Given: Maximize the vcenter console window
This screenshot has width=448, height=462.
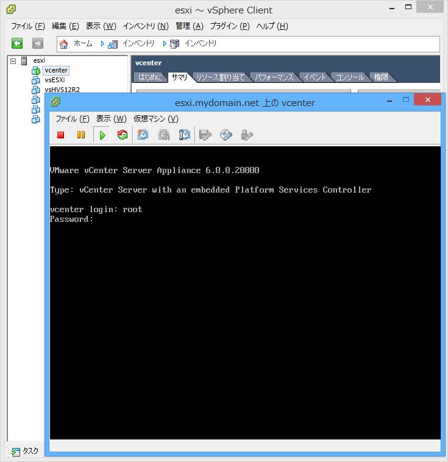Looking at the screenshot, I should (406, 99).
